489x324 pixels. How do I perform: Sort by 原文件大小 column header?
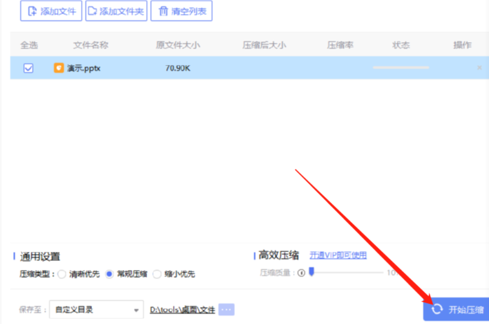tap(178, 45)
